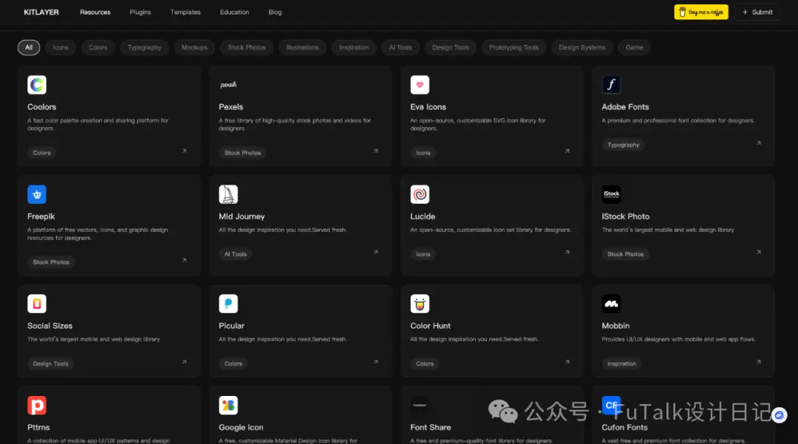Filter by Prototyping Tools
Image resolution: width=798 pixels, height=444 pixels.
[x=514, y=47]
